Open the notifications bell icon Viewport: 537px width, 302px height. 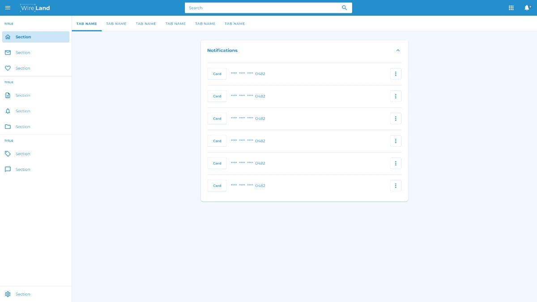coord(527,8)
